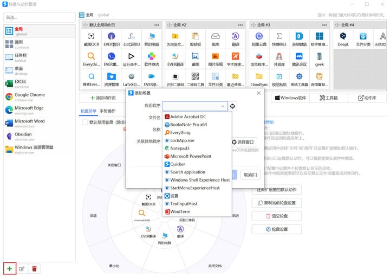Choose Everything from the application list
Image resolution: width=390 pixels, height=277 pixels.
coord(197,133)
